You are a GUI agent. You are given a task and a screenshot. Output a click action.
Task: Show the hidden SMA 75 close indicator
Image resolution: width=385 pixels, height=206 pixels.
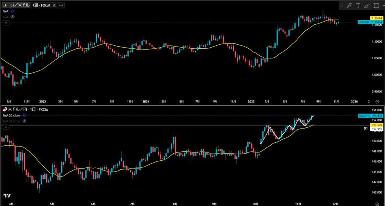(x=24, y=121)
